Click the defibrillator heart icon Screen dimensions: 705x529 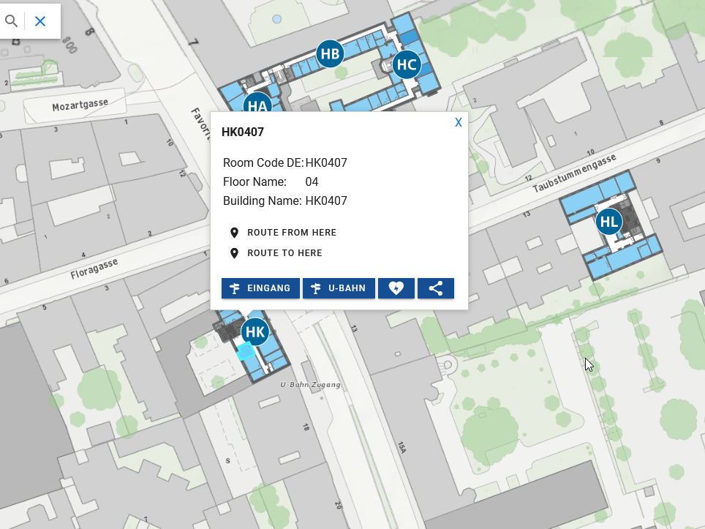(x=396, y=288)
